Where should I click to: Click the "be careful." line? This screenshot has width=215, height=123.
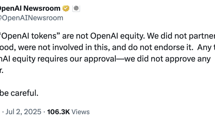(21, 93)
